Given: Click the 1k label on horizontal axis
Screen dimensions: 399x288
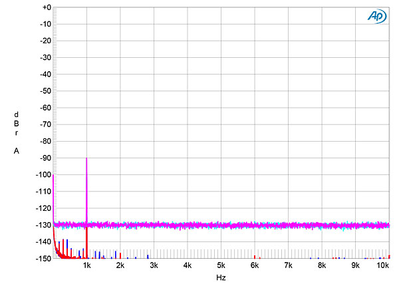Looking at the screenshot, I should 86,266.
